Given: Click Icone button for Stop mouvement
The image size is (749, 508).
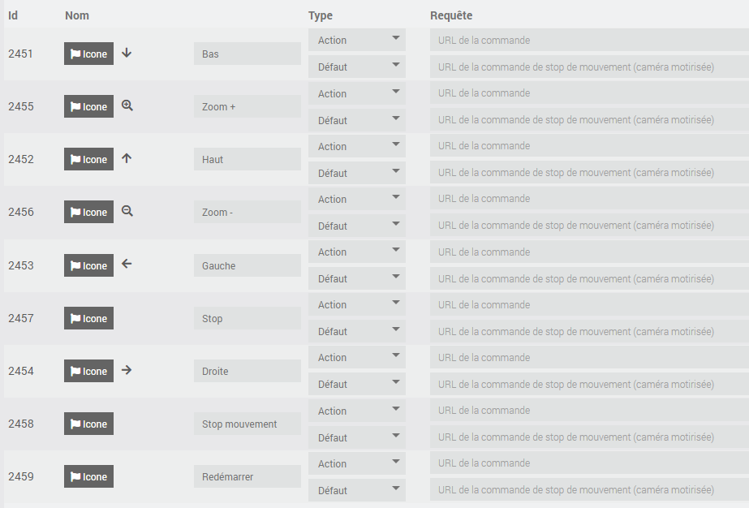Looking at the screenshot, I should (x=88, y=424).
